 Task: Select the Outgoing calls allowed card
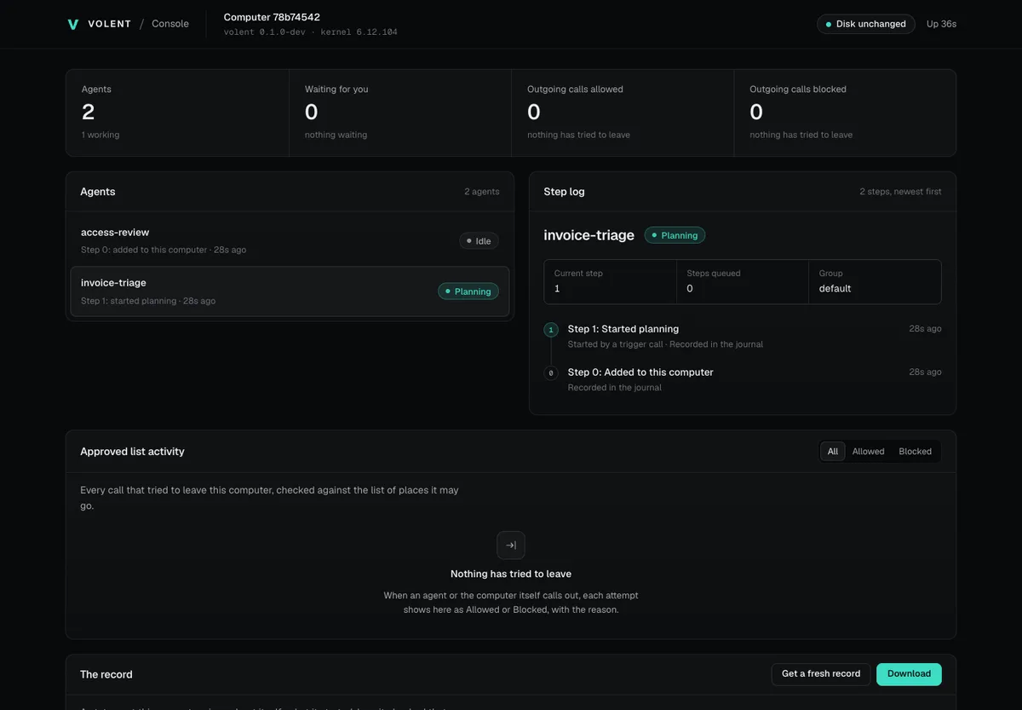coord(623,113)
